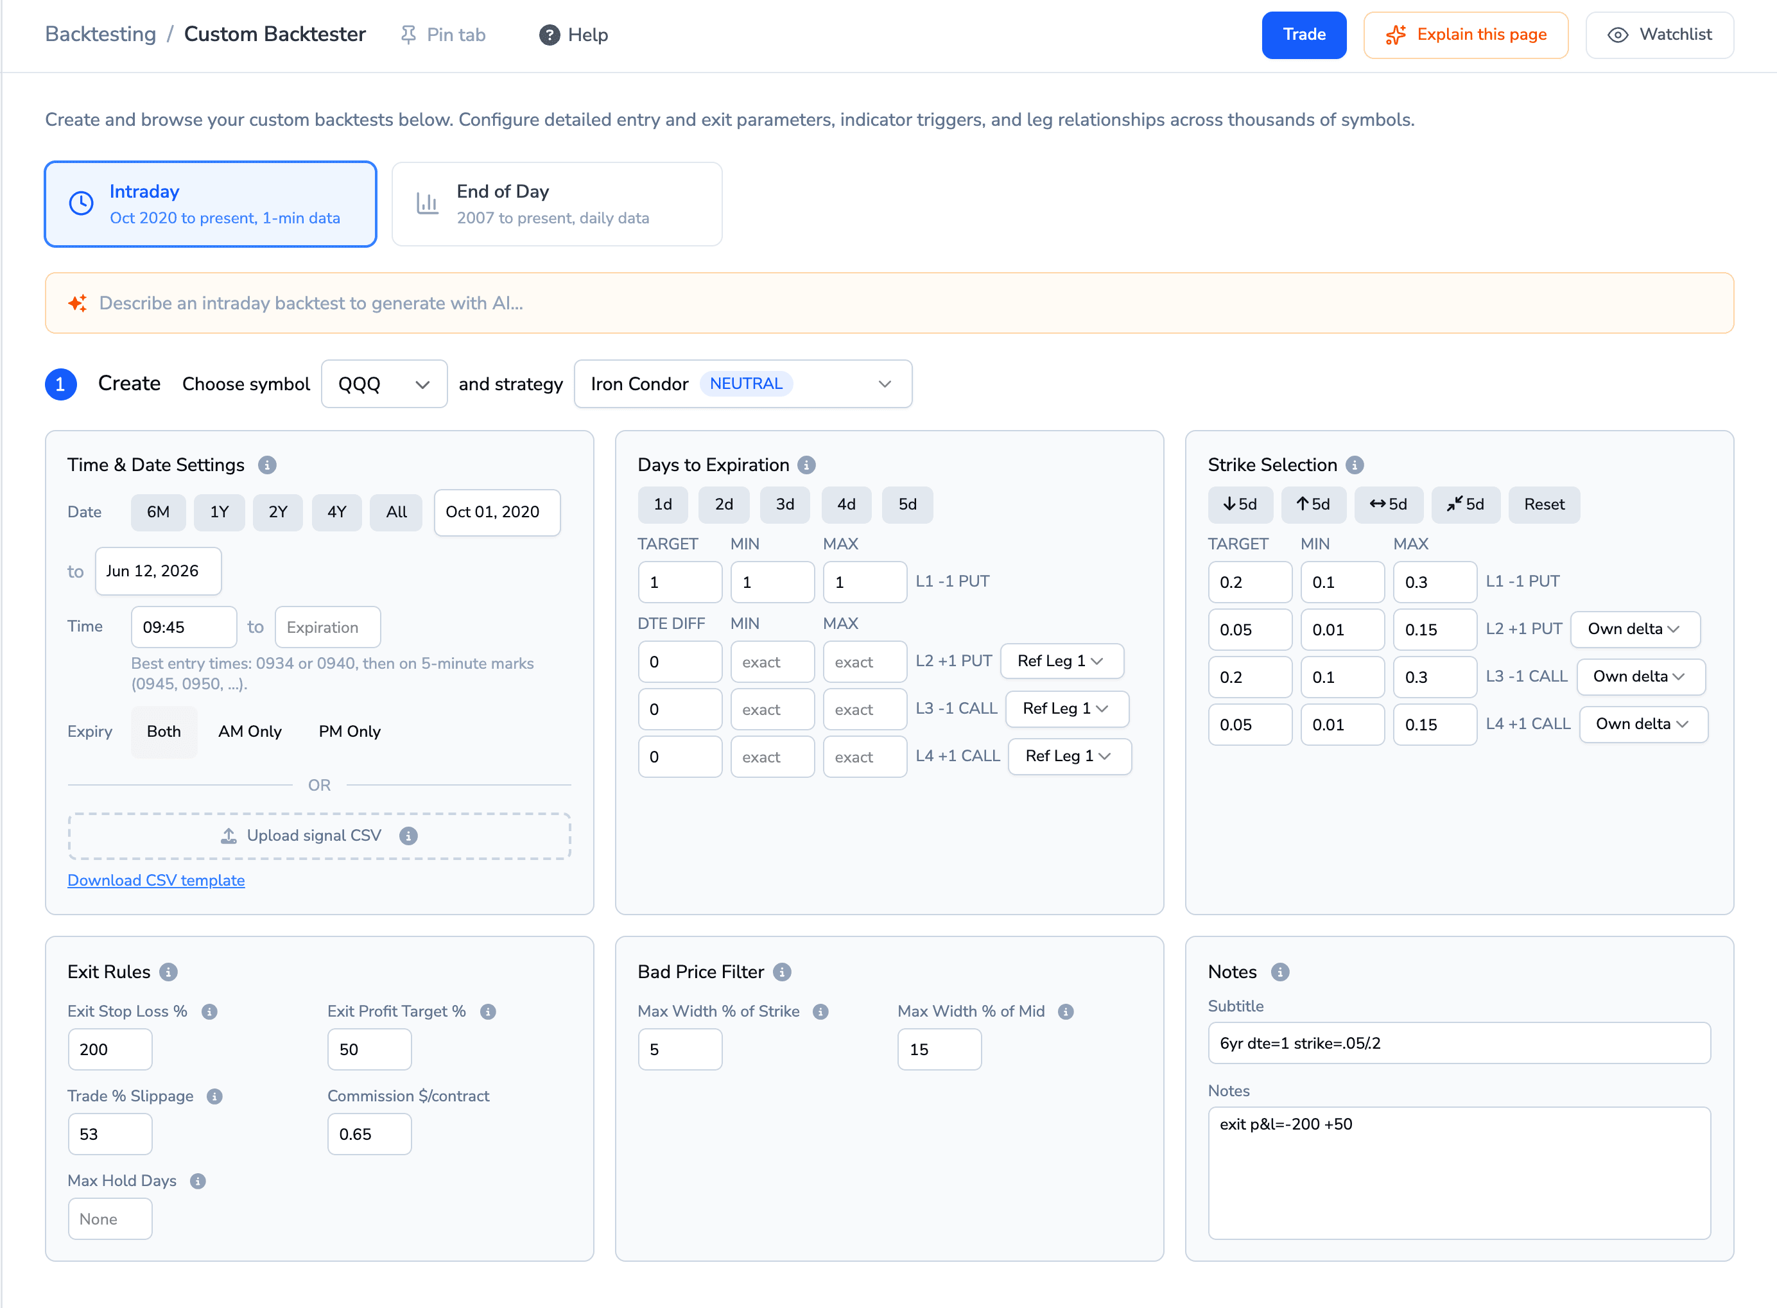Open Own delta dropdown for L2 +1 PUT
Viewport: 1777px width, 1308px height.
coord(1634,630)
